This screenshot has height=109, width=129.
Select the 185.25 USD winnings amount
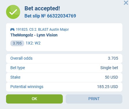point(107,87)
